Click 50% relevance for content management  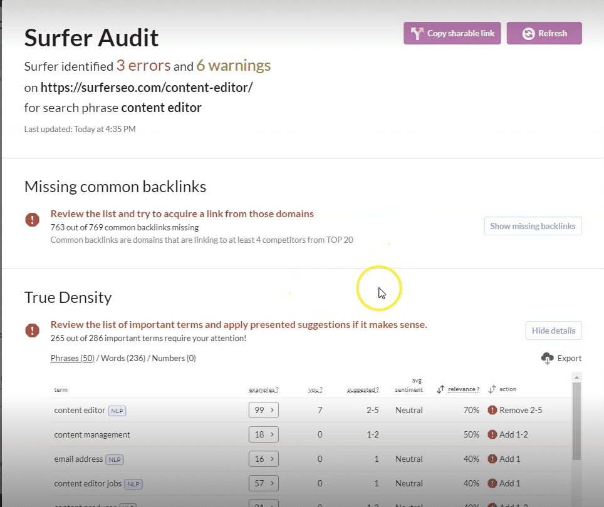(472, 434)
